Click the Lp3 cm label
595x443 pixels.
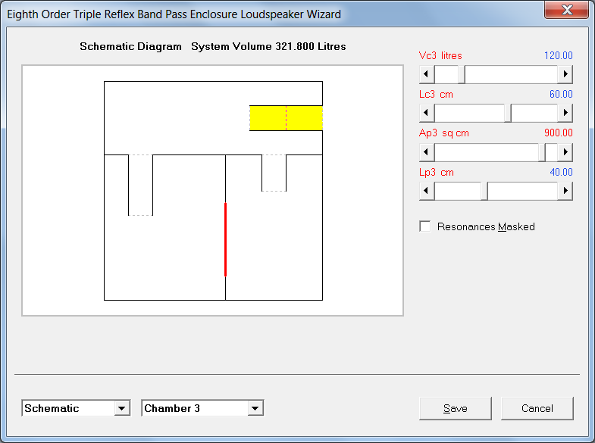pos(437,173)
